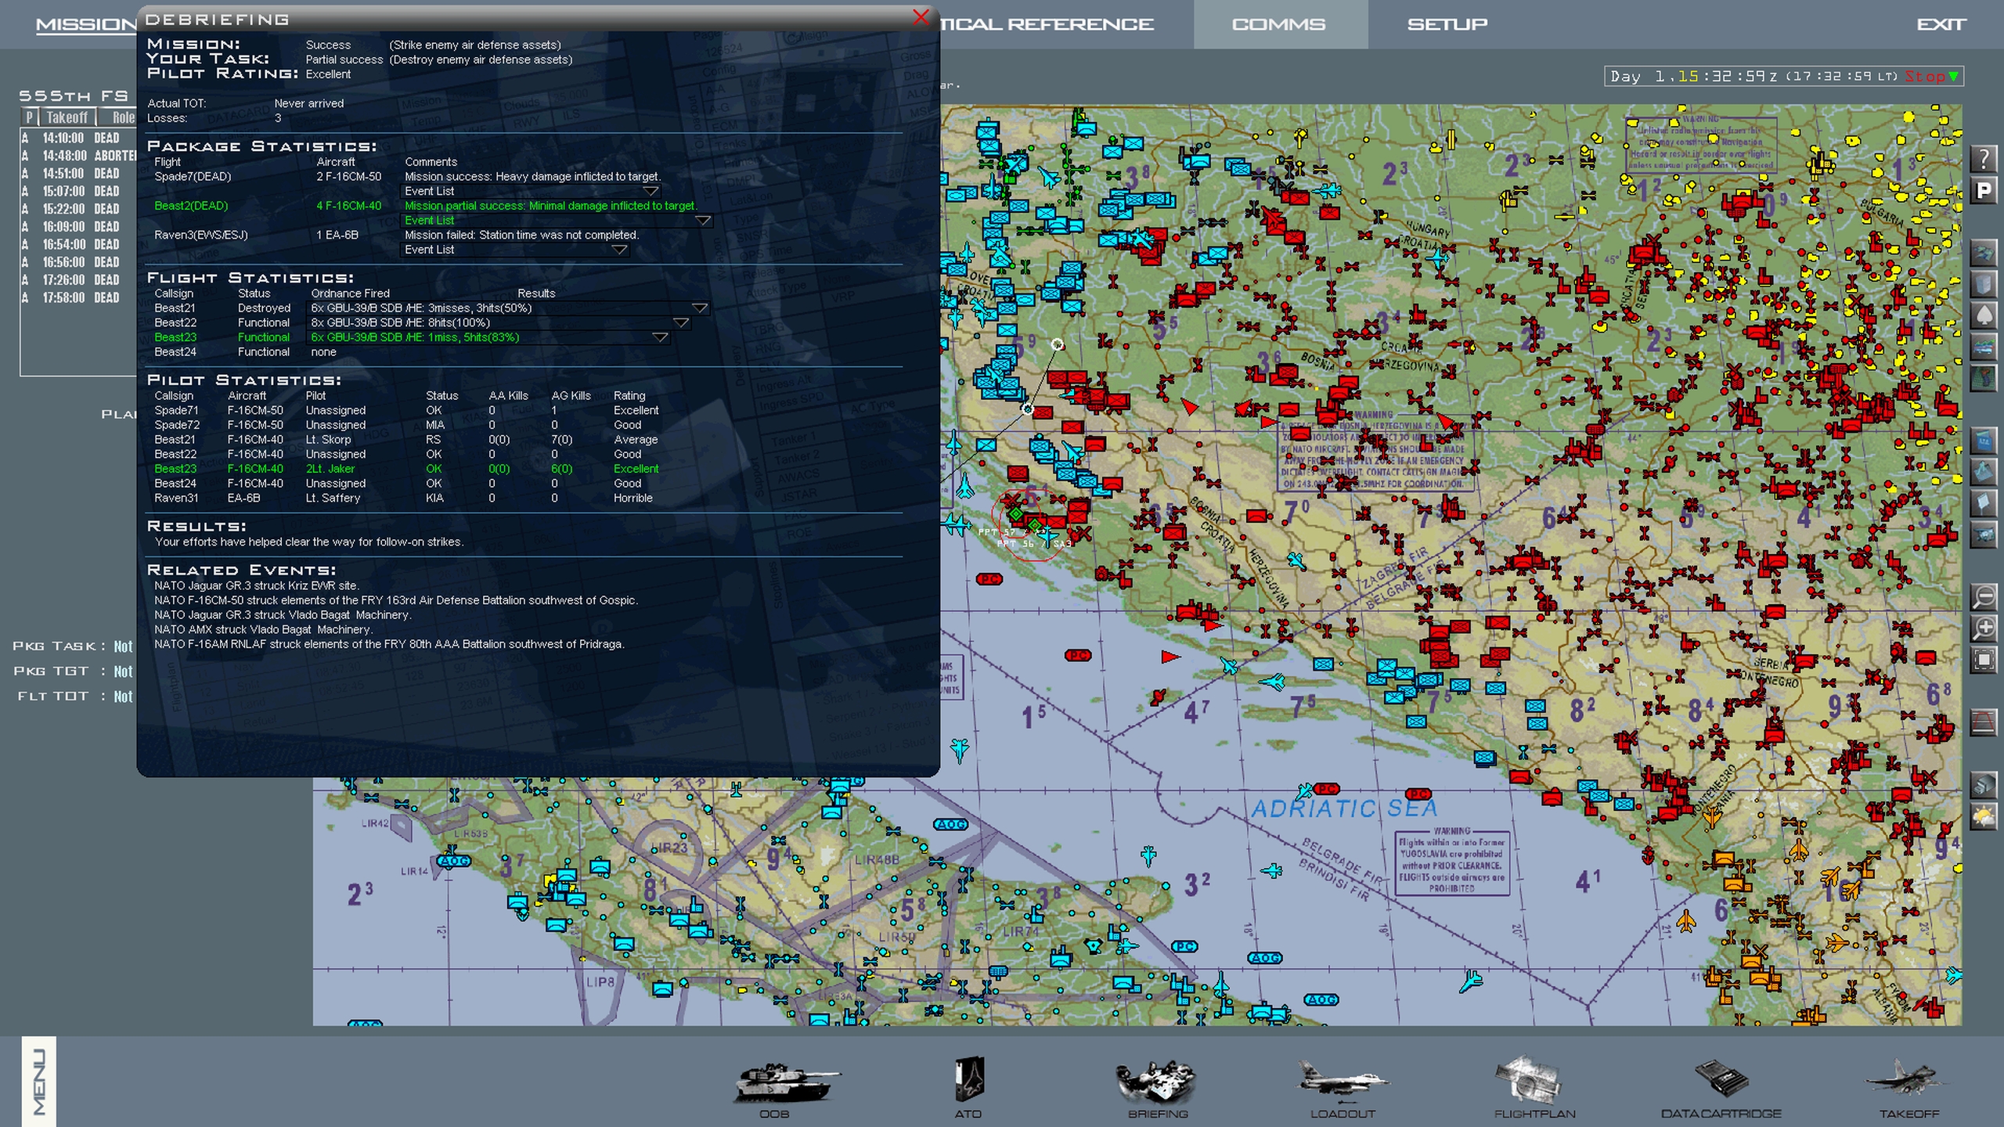The height and width of the screenshot is (1127, 2004).
Task: Select Beast23 row in Pilot Statistics
Action: pos(407,469)
